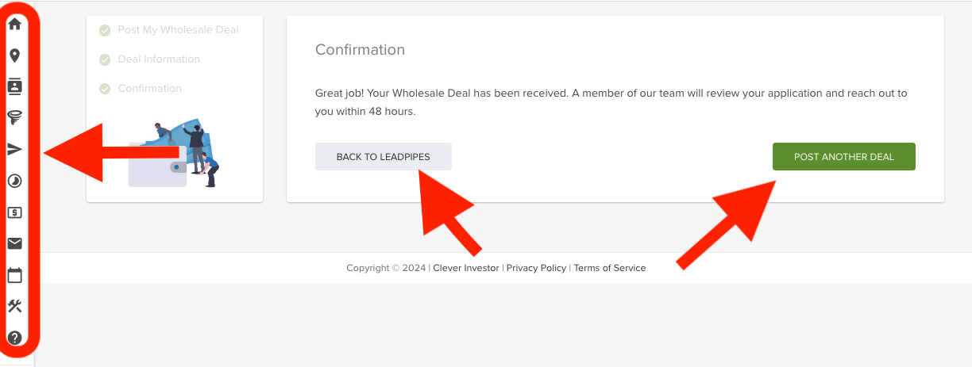Screen dimensions: 972x367
Task: Select the Deal Information step
Action: (149, 59)
